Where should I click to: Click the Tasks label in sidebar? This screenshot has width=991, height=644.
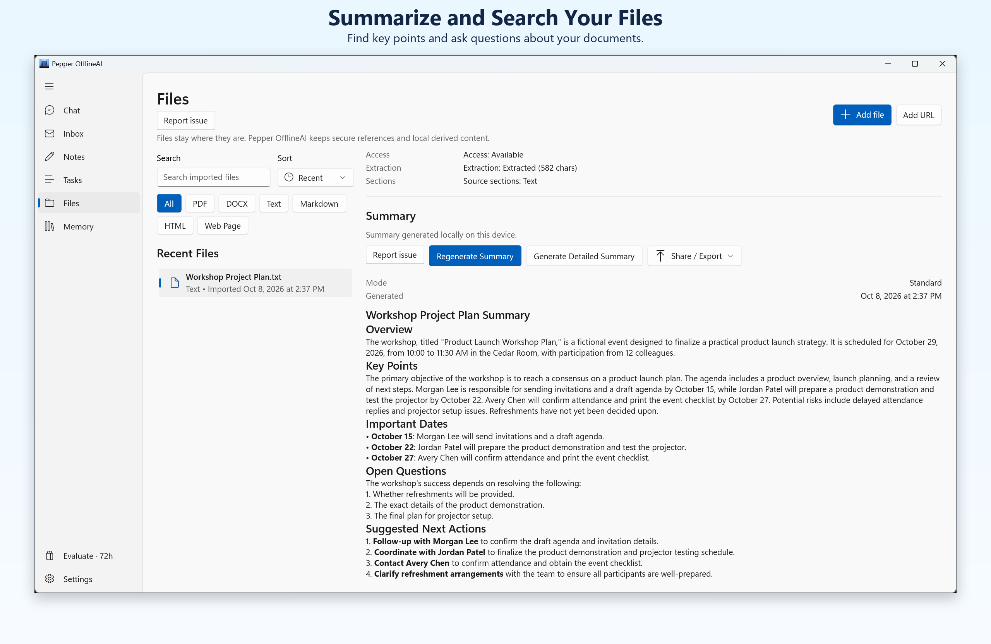coord(72,180)
